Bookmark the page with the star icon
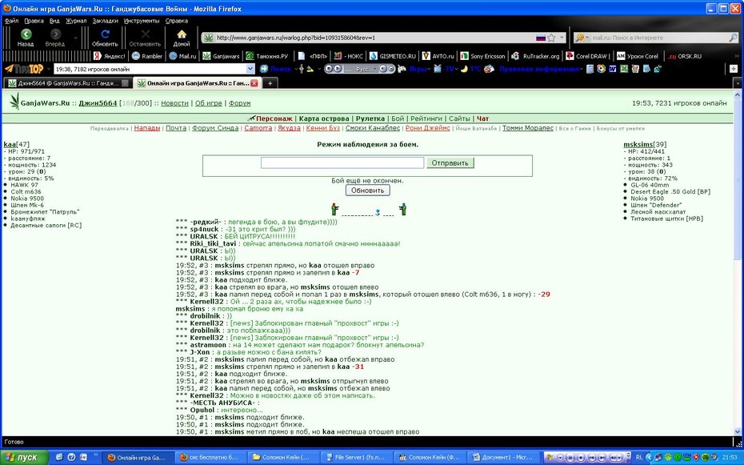This screenshot has height=465, width=744. click(551, 38)
